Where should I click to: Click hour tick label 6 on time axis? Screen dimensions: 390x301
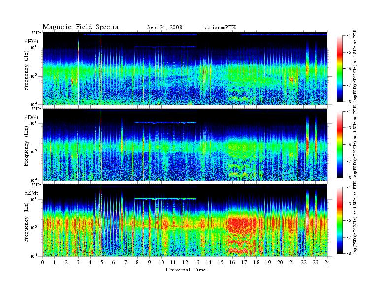[114, 262]
